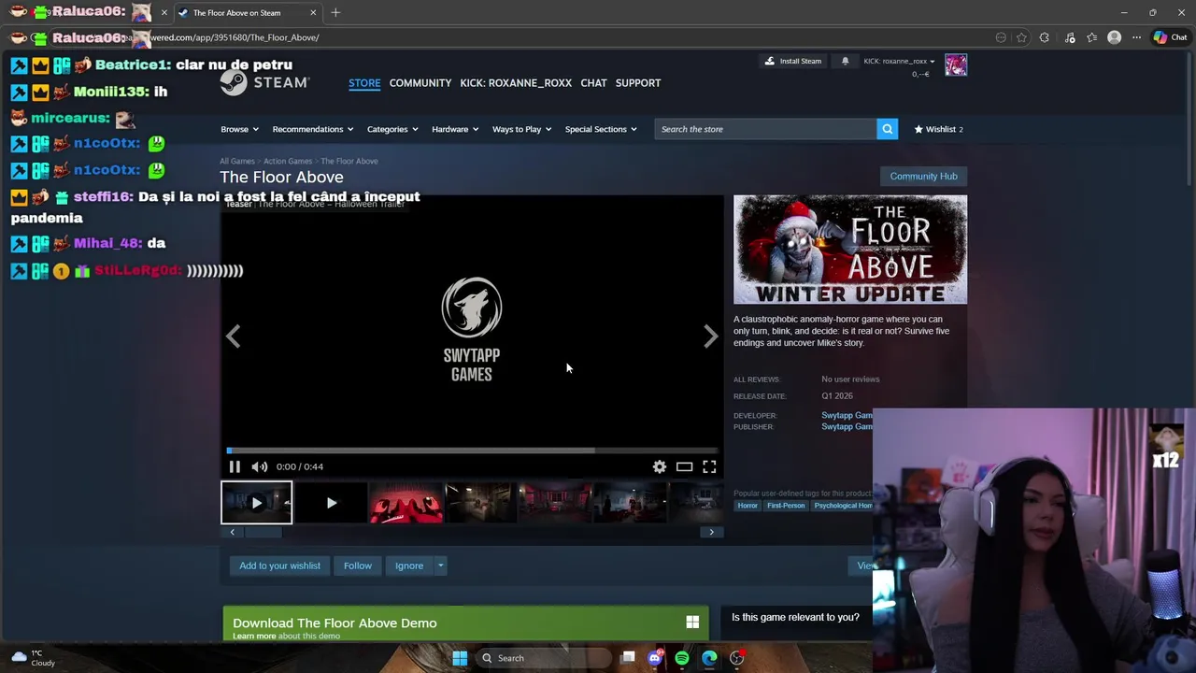The image size is (1196, 673).
Task: Open the Swytapp Games publisher link
Action: click(847, 426)
